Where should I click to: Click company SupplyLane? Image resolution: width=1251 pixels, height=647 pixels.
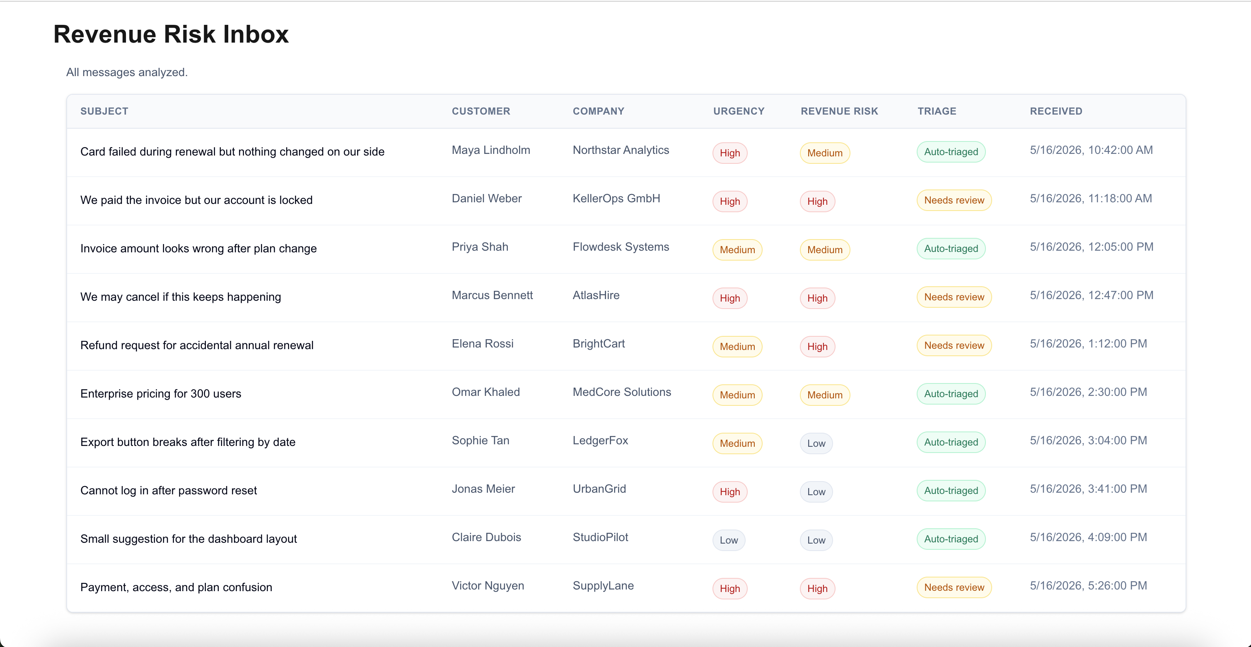[x=603, y=586]
